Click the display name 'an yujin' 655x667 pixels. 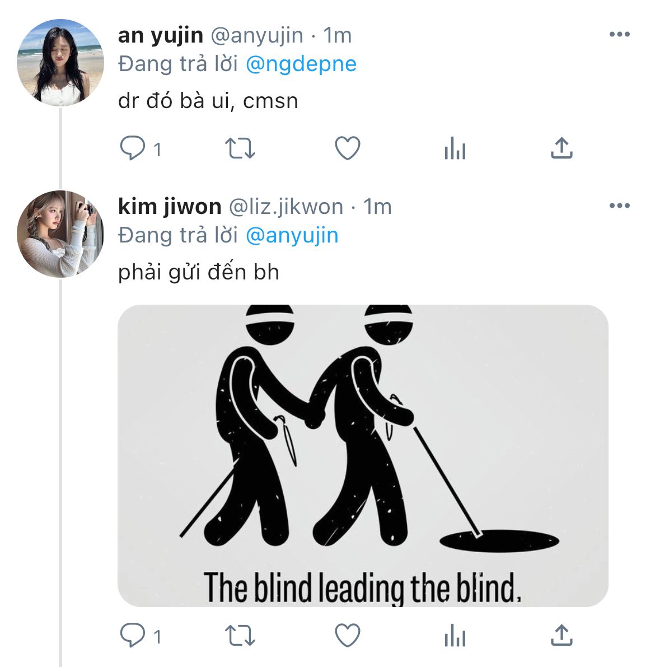pos(160,35)
